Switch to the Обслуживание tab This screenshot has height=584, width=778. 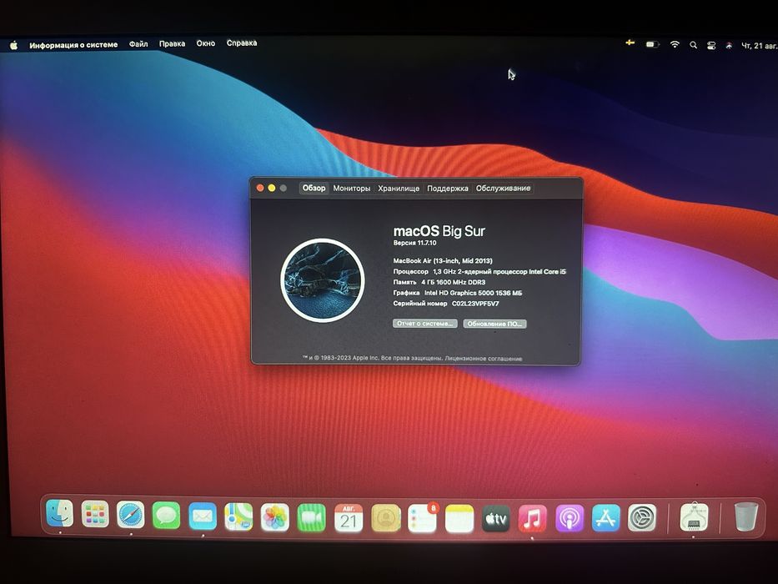click(503, 189)
